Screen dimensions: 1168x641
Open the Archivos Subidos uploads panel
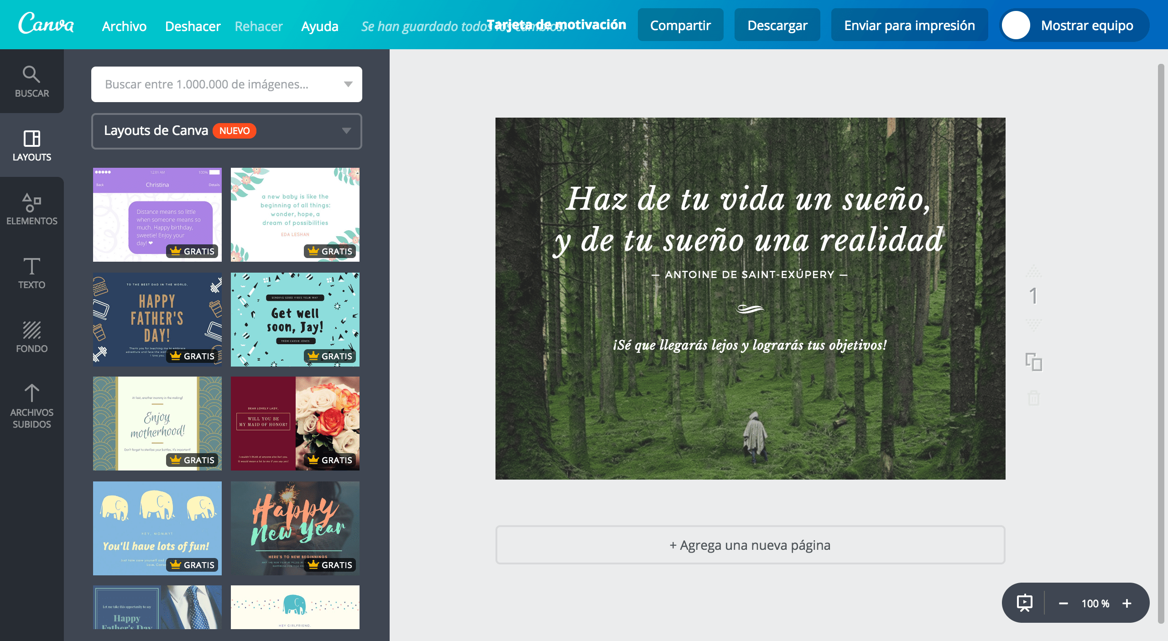click(32, 406)
